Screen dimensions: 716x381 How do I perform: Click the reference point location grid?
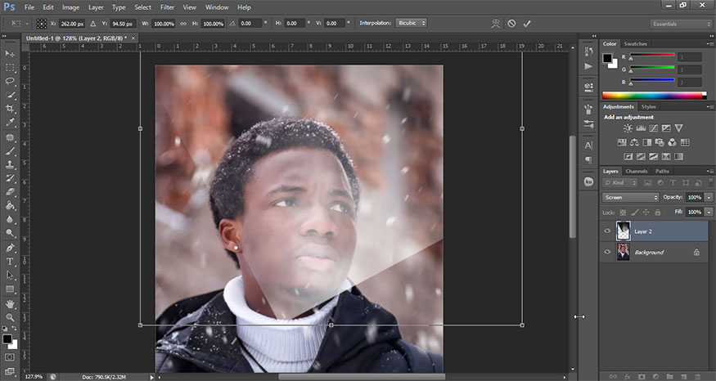[42, 23]
